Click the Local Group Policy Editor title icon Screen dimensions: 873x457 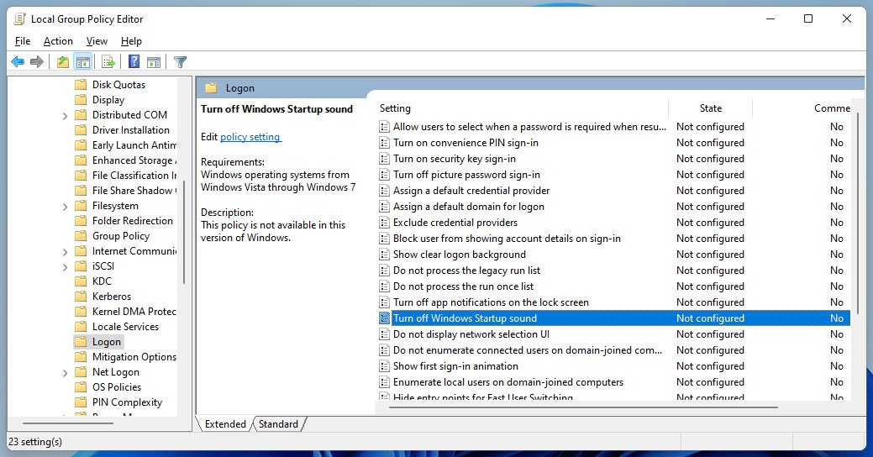pos(20,19)
